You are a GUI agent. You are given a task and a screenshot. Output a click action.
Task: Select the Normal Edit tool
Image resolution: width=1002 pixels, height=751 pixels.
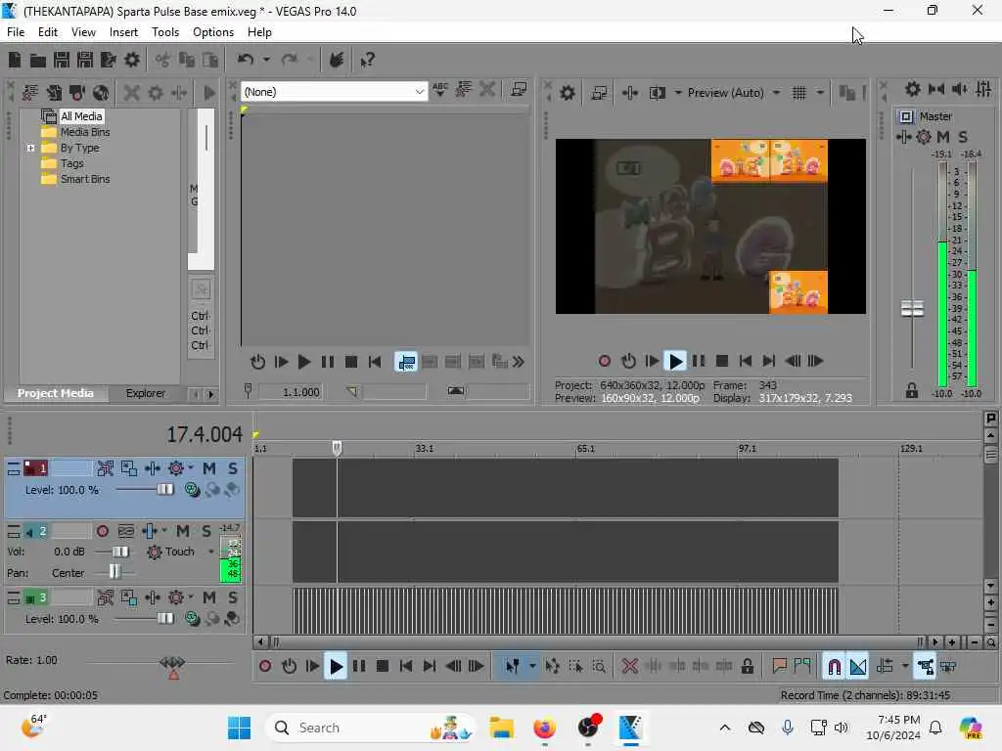pos(513,667)
